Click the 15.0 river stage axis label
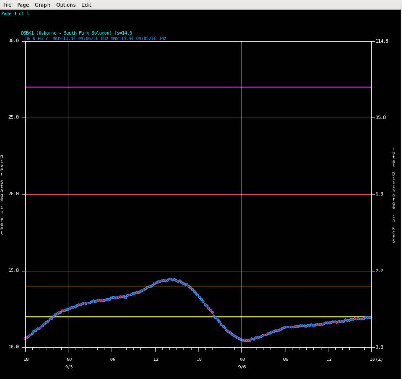 click(x=13, y=270)
